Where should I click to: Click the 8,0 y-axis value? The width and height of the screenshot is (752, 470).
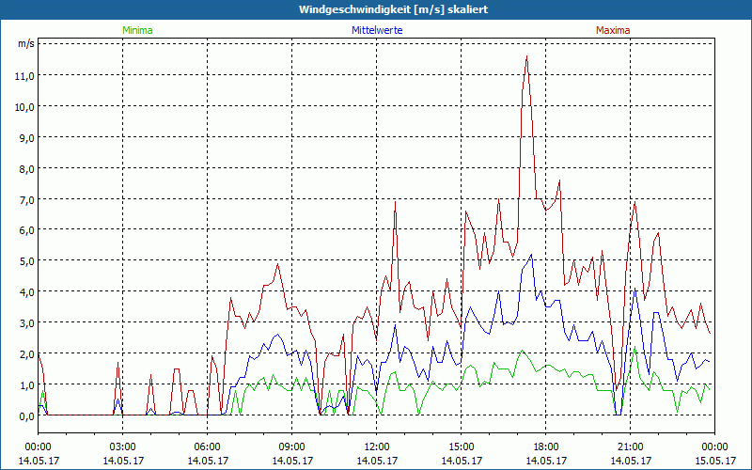27,169
